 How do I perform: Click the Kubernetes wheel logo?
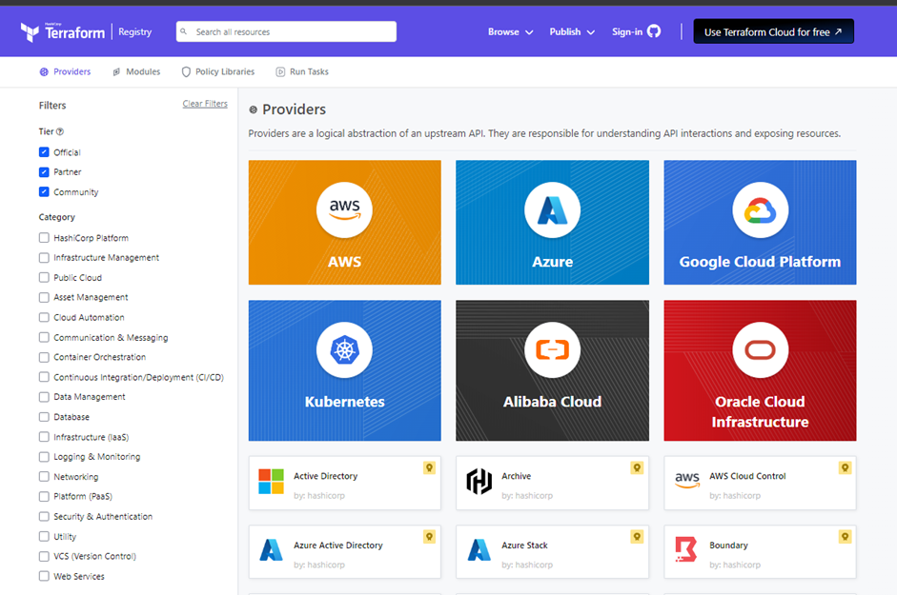click(344, 349)
